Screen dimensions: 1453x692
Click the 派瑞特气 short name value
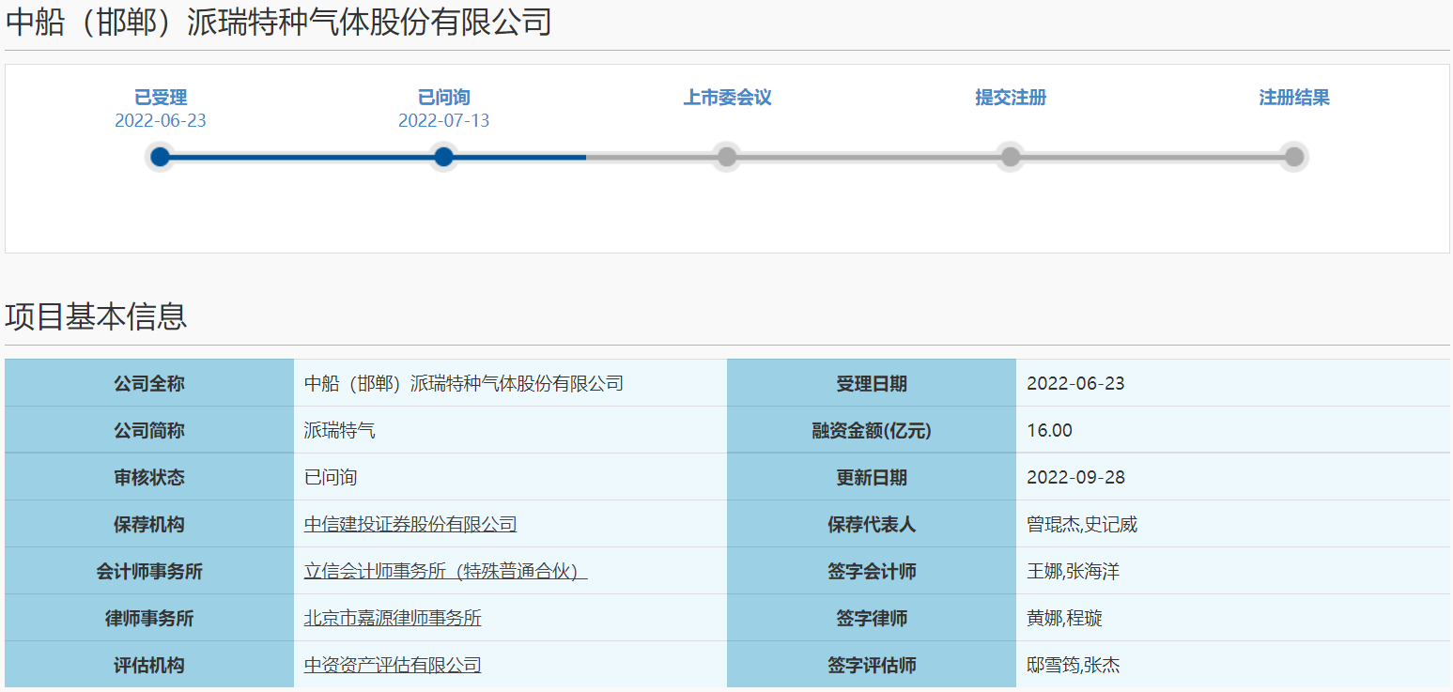click(339, 430)
